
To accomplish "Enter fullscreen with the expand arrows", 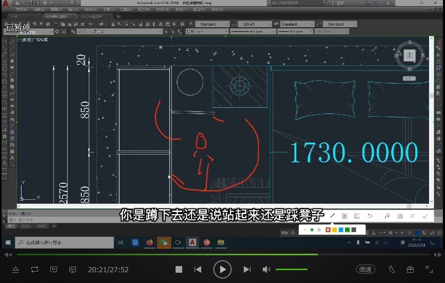I will coord(430,269).
